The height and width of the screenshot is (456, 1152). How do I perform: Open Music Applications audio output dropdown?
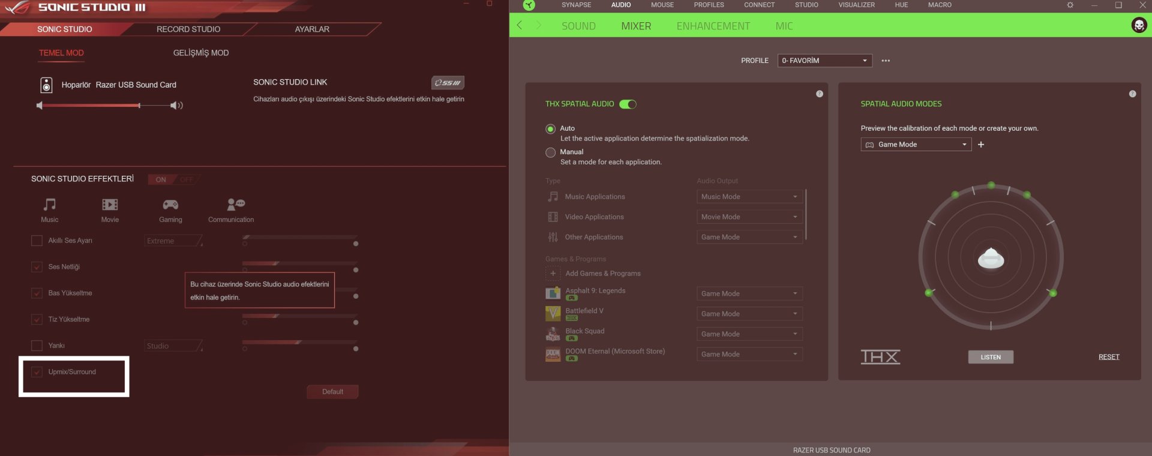click(x=749, y=197)
